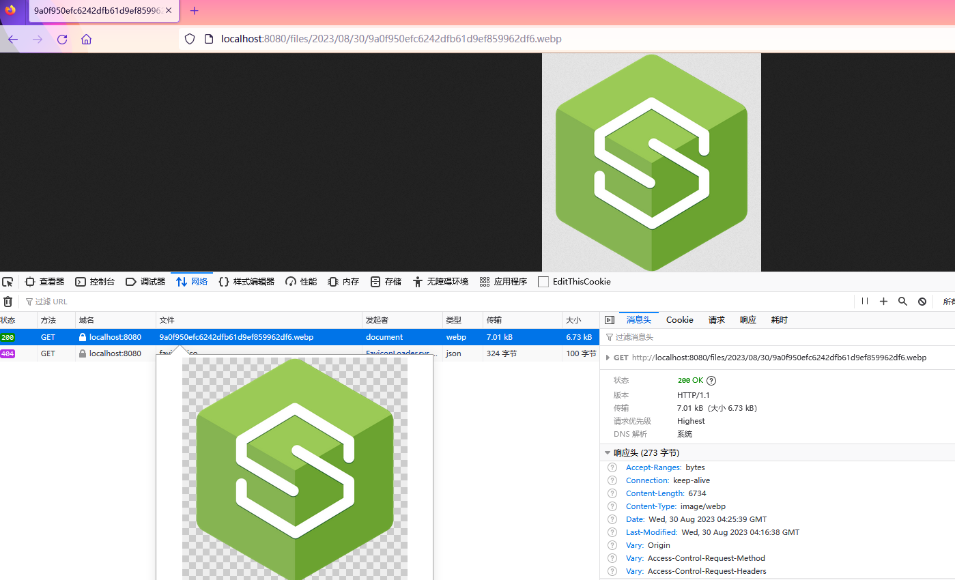Click lock icon in the 200 request row
This screenshot has height=580, width=955.
click(x=83, y=337)
